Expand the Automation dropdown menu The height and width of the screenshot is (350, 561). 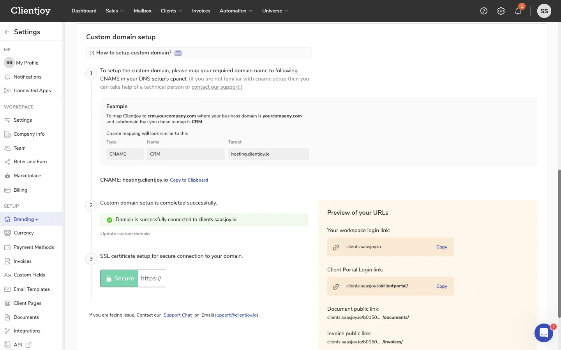236,11
